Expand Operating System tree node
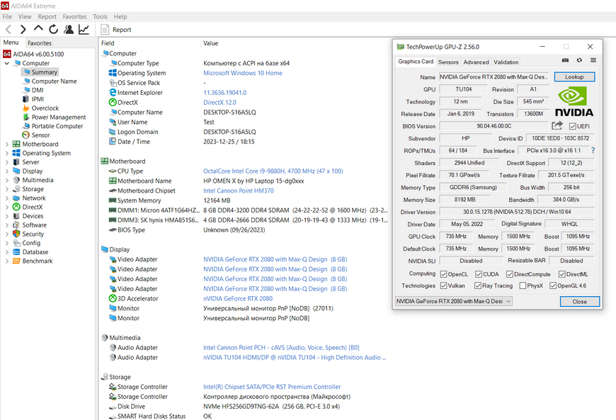616x420 pixels. (x=6, y=153)
